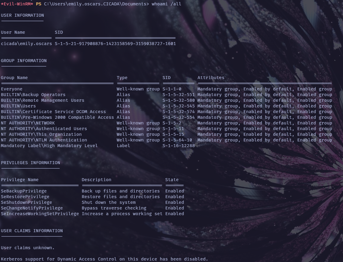Click the 'User claims unknown.' line

point(28,248)
